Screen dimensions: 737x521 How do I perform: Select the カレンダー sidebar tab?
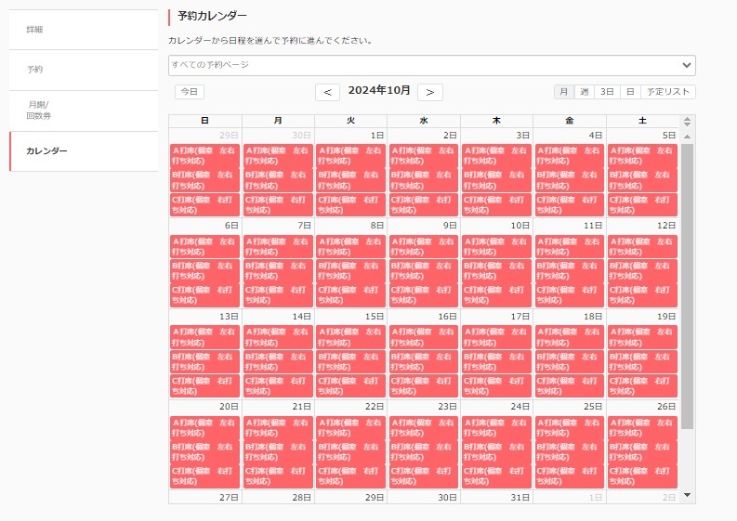[x=84, y=150]
